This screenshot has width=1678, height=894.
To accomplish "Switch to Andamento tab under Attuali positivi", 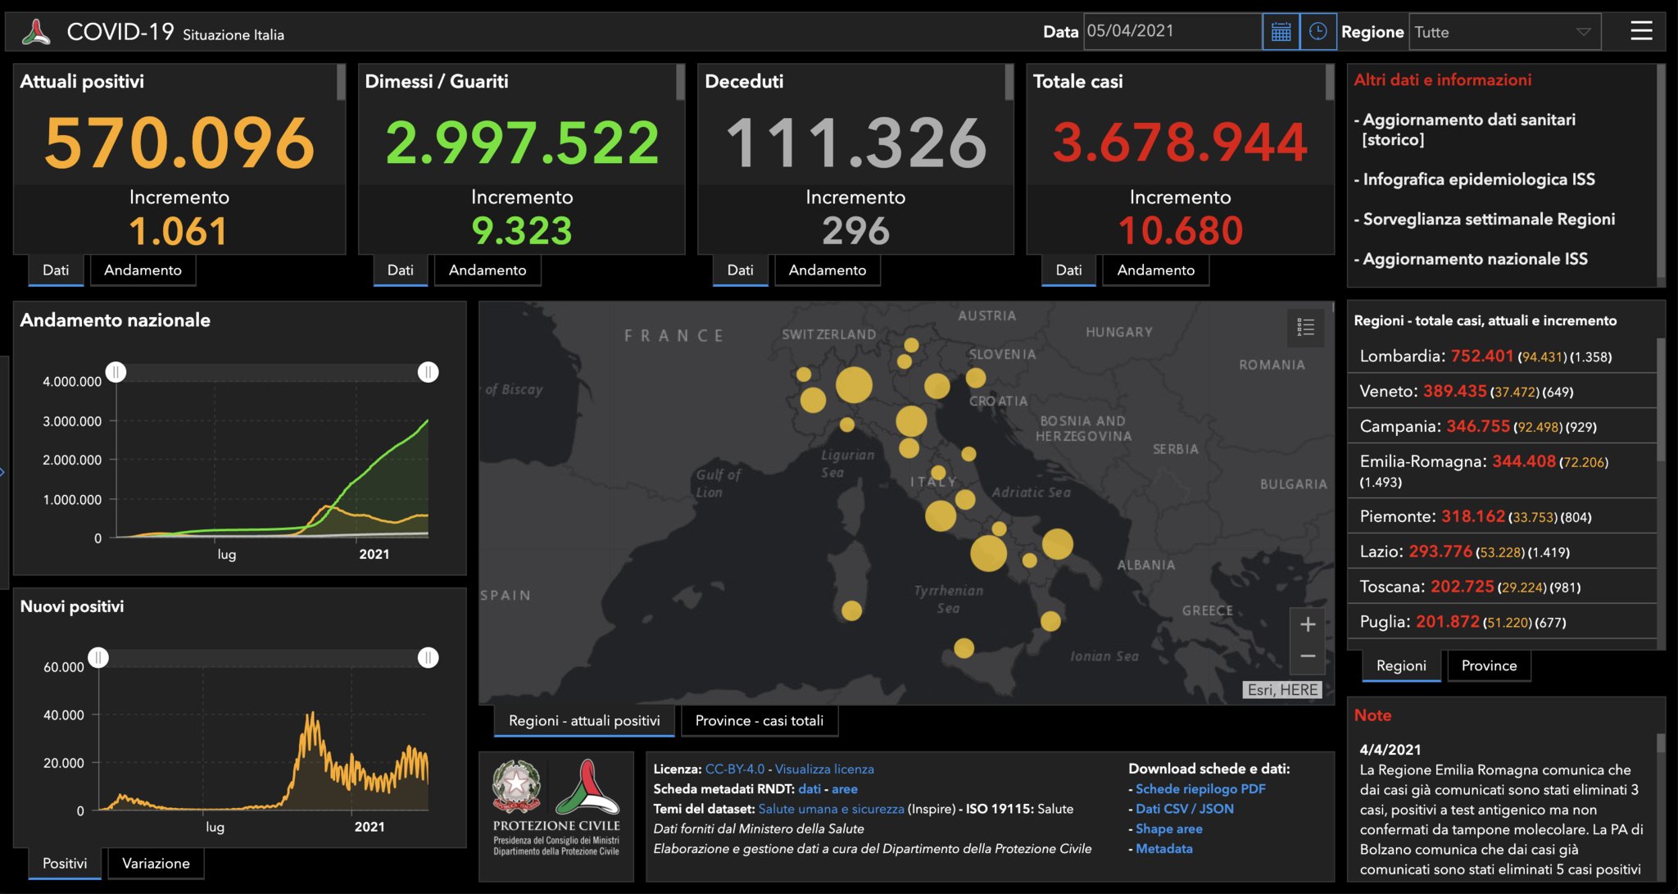I will 143,270.
